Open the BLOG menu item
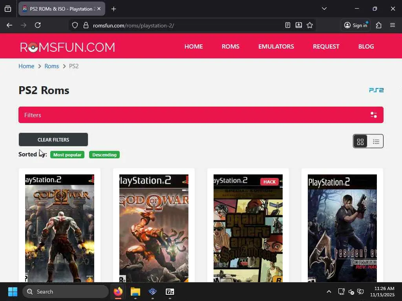Viewport: 402px width, 301px height. point(366,47)
